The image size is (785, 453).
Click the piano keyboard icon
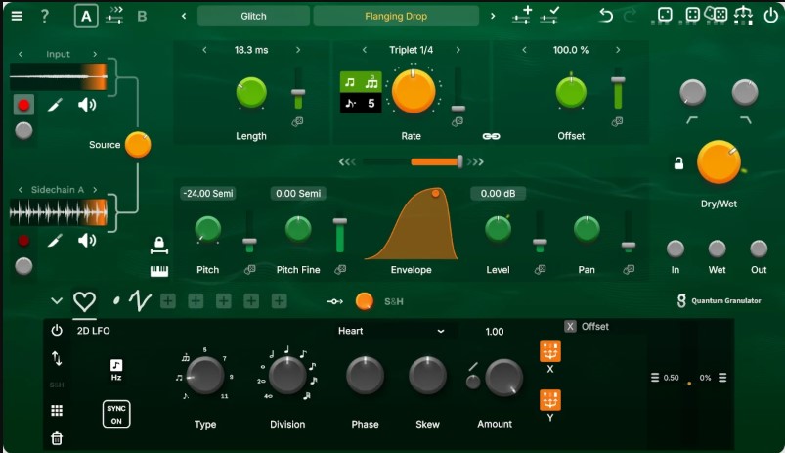159,271
